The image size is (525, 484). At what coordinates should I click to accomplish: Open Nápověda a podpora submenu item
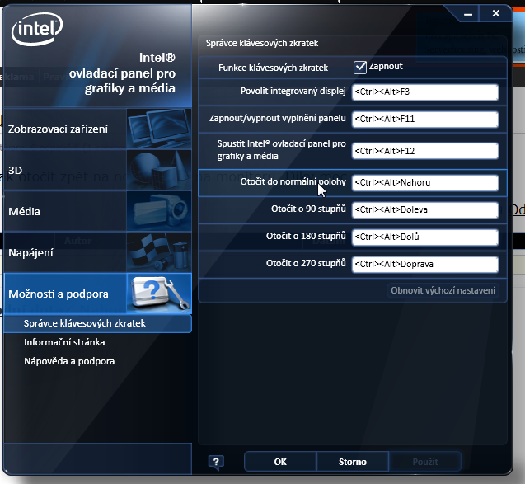pos(69,361)
